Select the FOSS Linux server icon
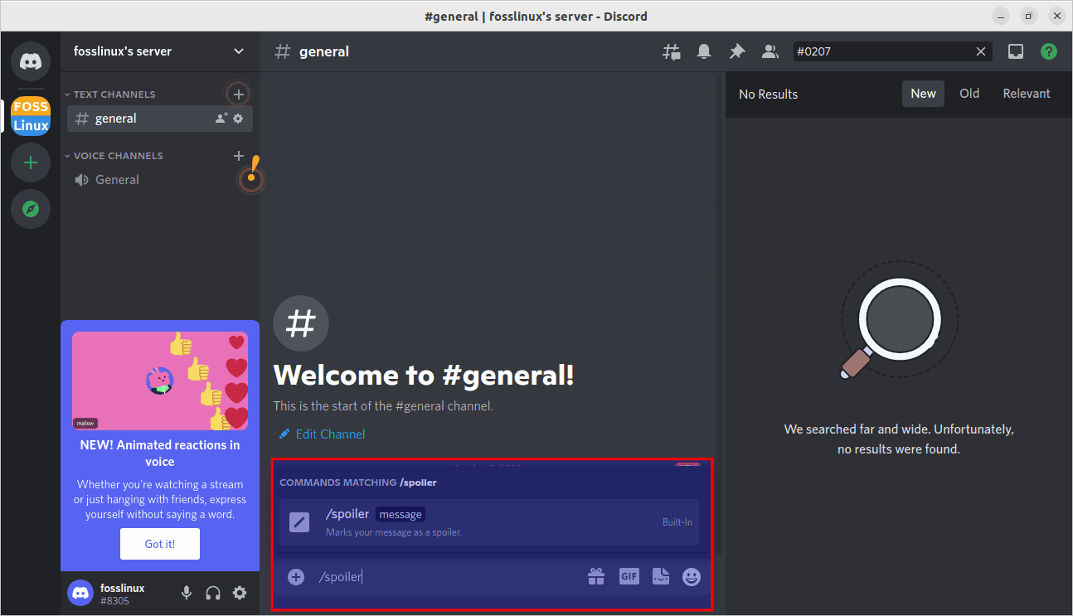Image resolution: width=1073 pixels, height=616 pixels. pyautogui.click(x=31, y=116)
